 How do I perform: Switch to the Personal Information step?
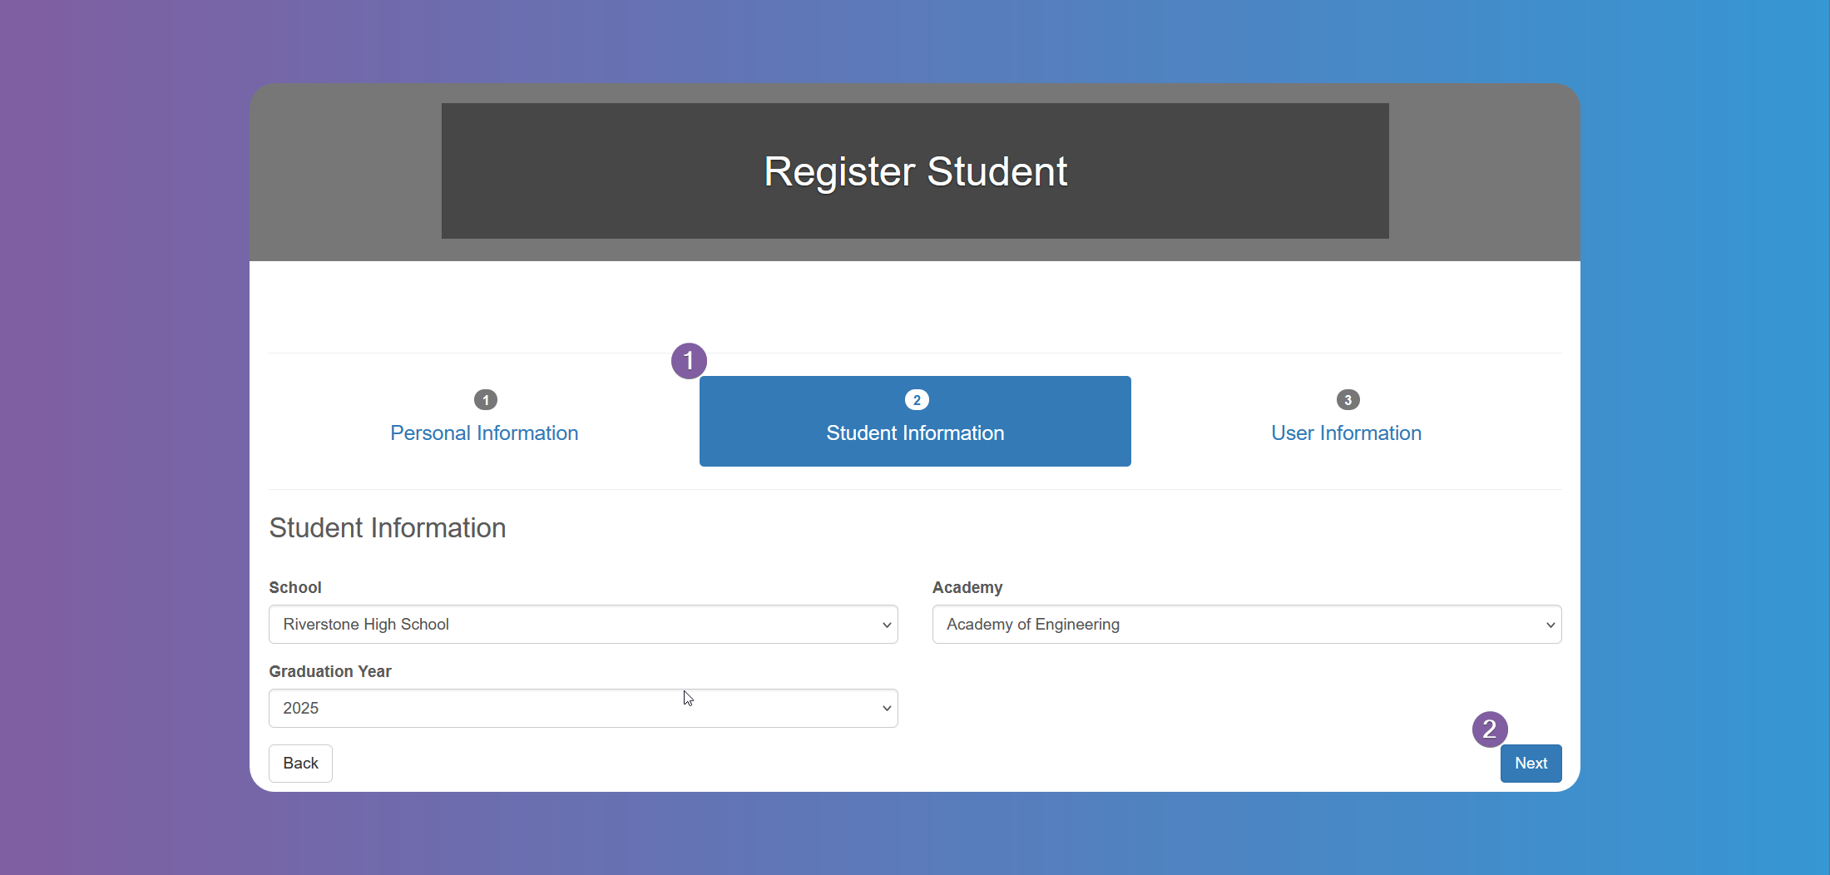(485, 433)
